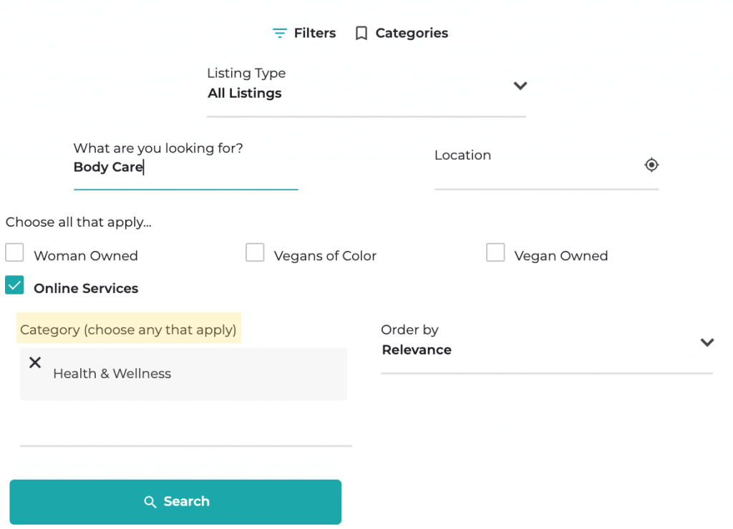733x529 pixels.
Task: Click the magnifier icon on Search
Action: click(x=150, y=502)
